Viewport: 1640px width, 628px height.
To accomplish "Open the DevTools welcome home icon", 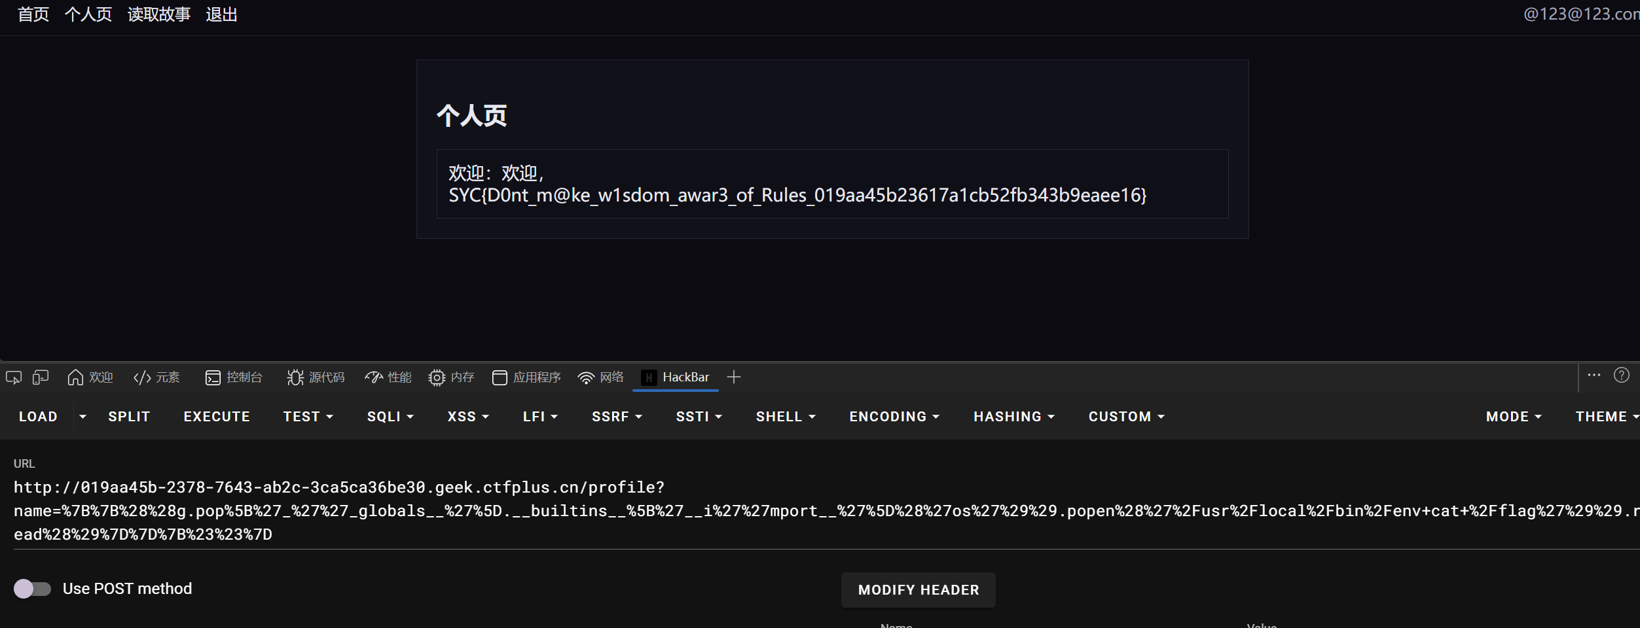I will 75,377.
